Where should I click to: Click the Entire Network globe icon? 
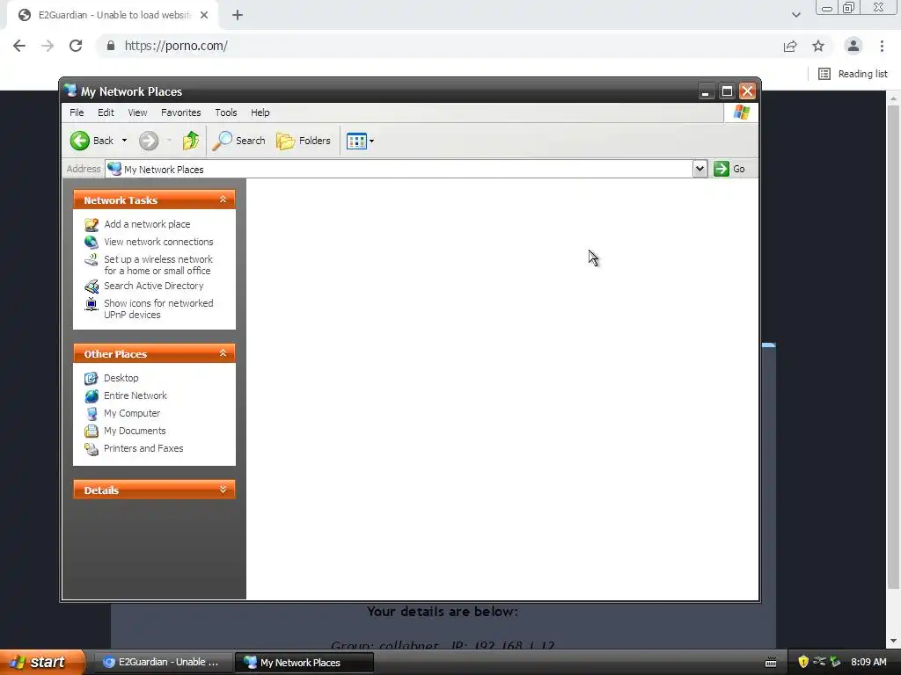(x=92, y=396)
